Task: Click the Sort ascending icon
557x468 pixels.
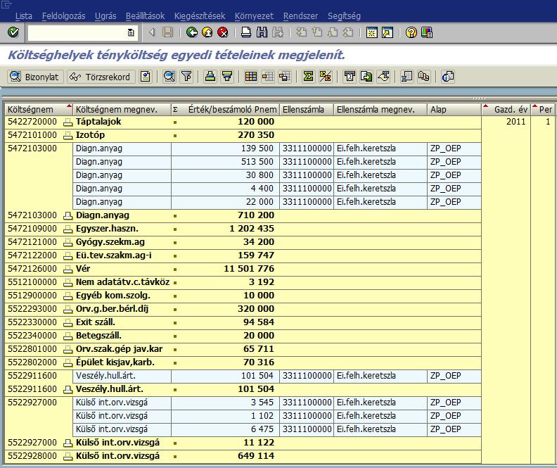Action: [x=210, y=77]
